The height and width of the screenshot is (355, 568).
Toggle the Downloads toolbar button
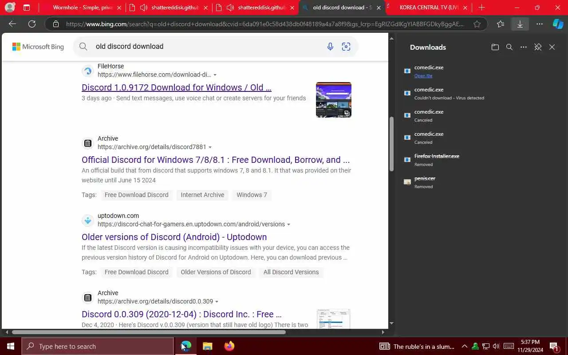pyautogui.click(x=520, y=24)
